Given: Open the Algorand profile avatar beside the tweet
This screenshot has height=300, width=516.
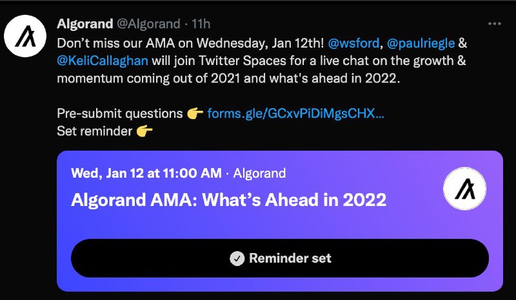Looking at the screenshot, I should (x=25, y=36).
